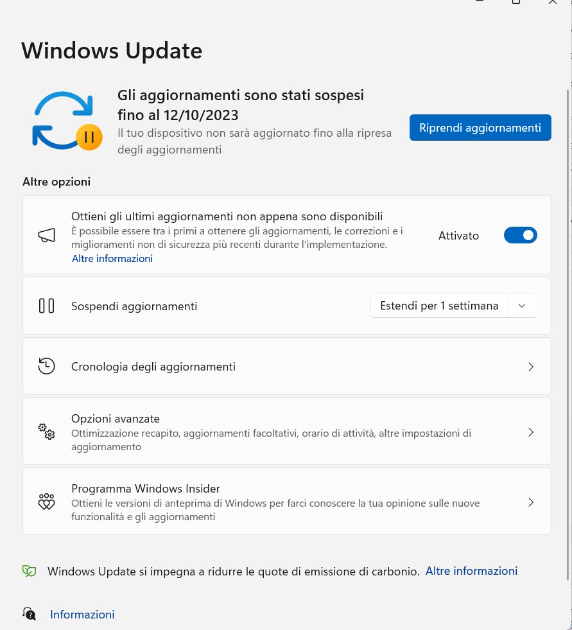Click Riprendi aggiornamenti button
The height and width of the screenshot is (630, 572).
coord(480,128)
